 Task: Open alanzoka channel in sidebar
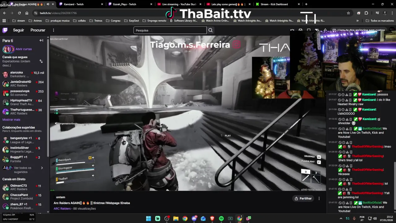click(24, 74)
